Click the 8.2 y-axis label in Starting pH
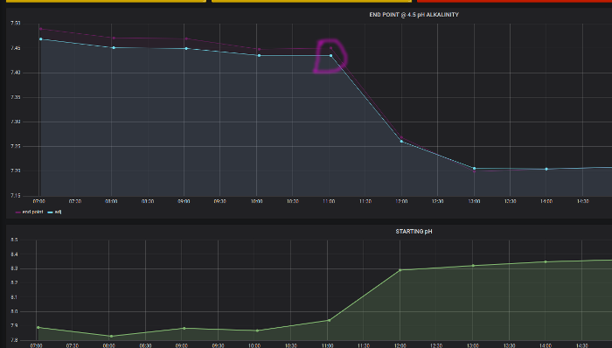The height and width of the screenshot is (348, 612). 14,282
